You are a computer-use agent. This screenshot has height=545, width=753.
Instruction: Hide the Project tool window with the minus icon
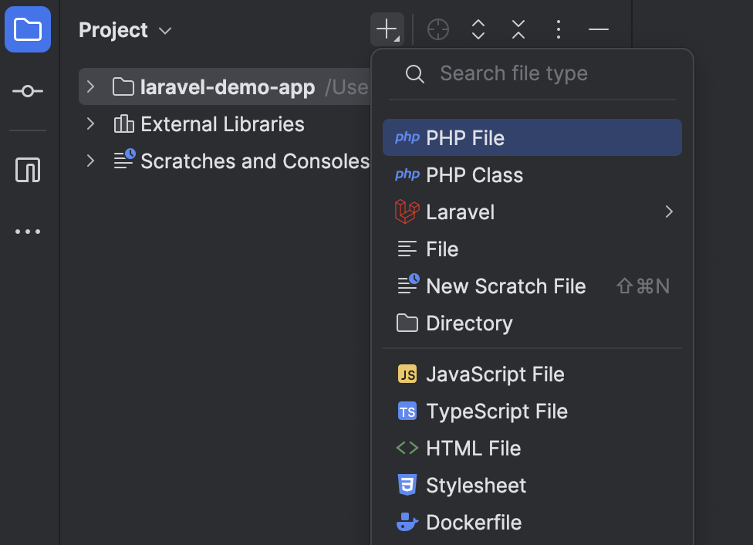tap(598, 29)
